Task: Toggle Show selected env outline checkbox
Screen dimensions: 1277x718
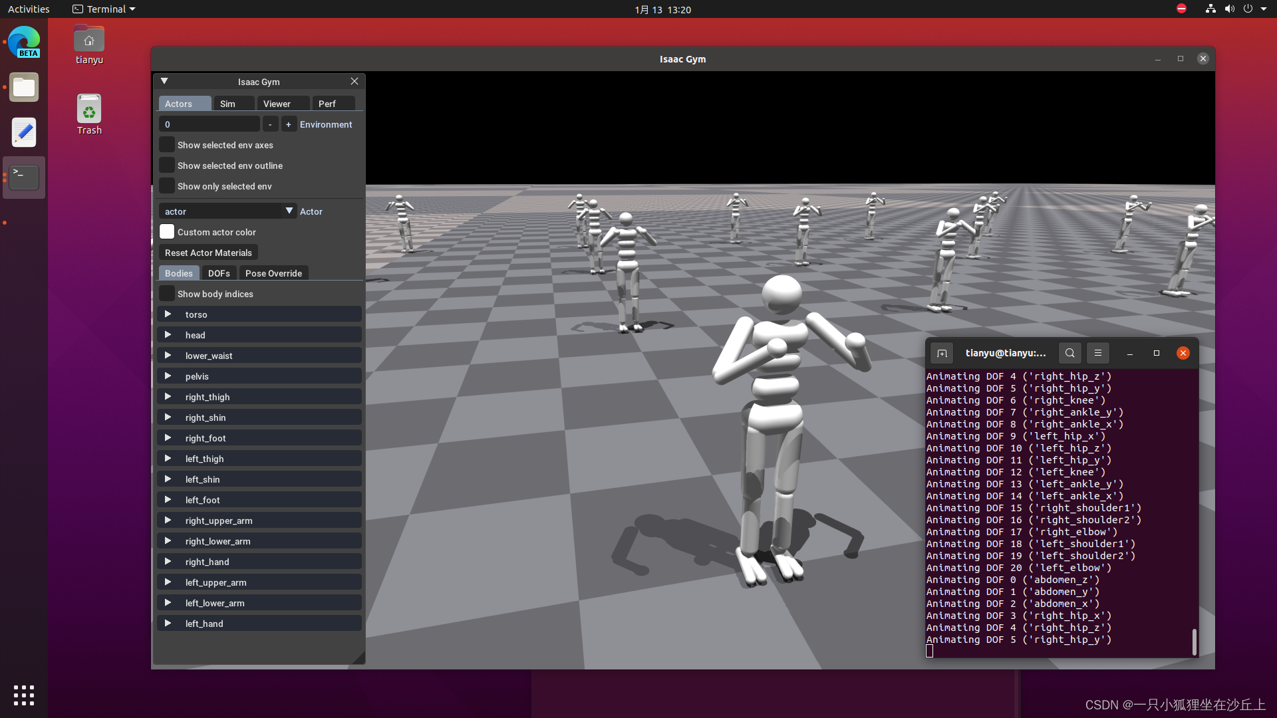Action: 167,166
